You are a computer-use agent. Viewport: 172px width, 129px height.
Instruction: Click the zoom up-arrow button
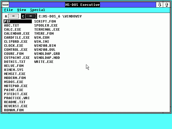pyautogui.click(x=166, y=5)
